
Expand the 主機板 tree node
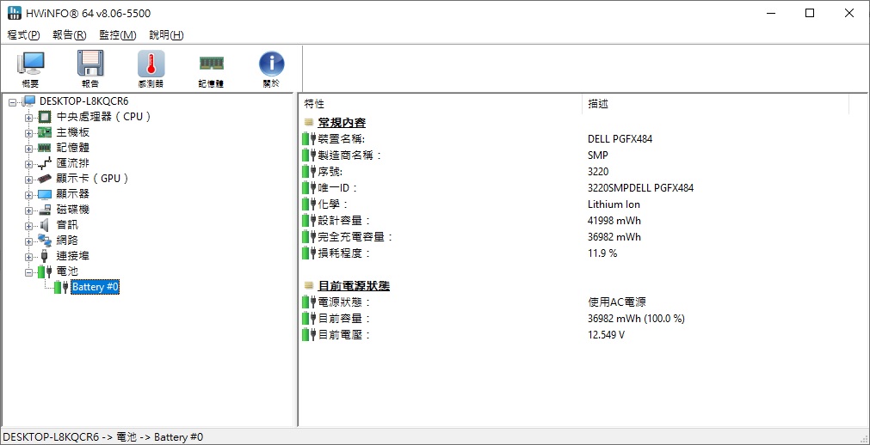pos(29,133)
